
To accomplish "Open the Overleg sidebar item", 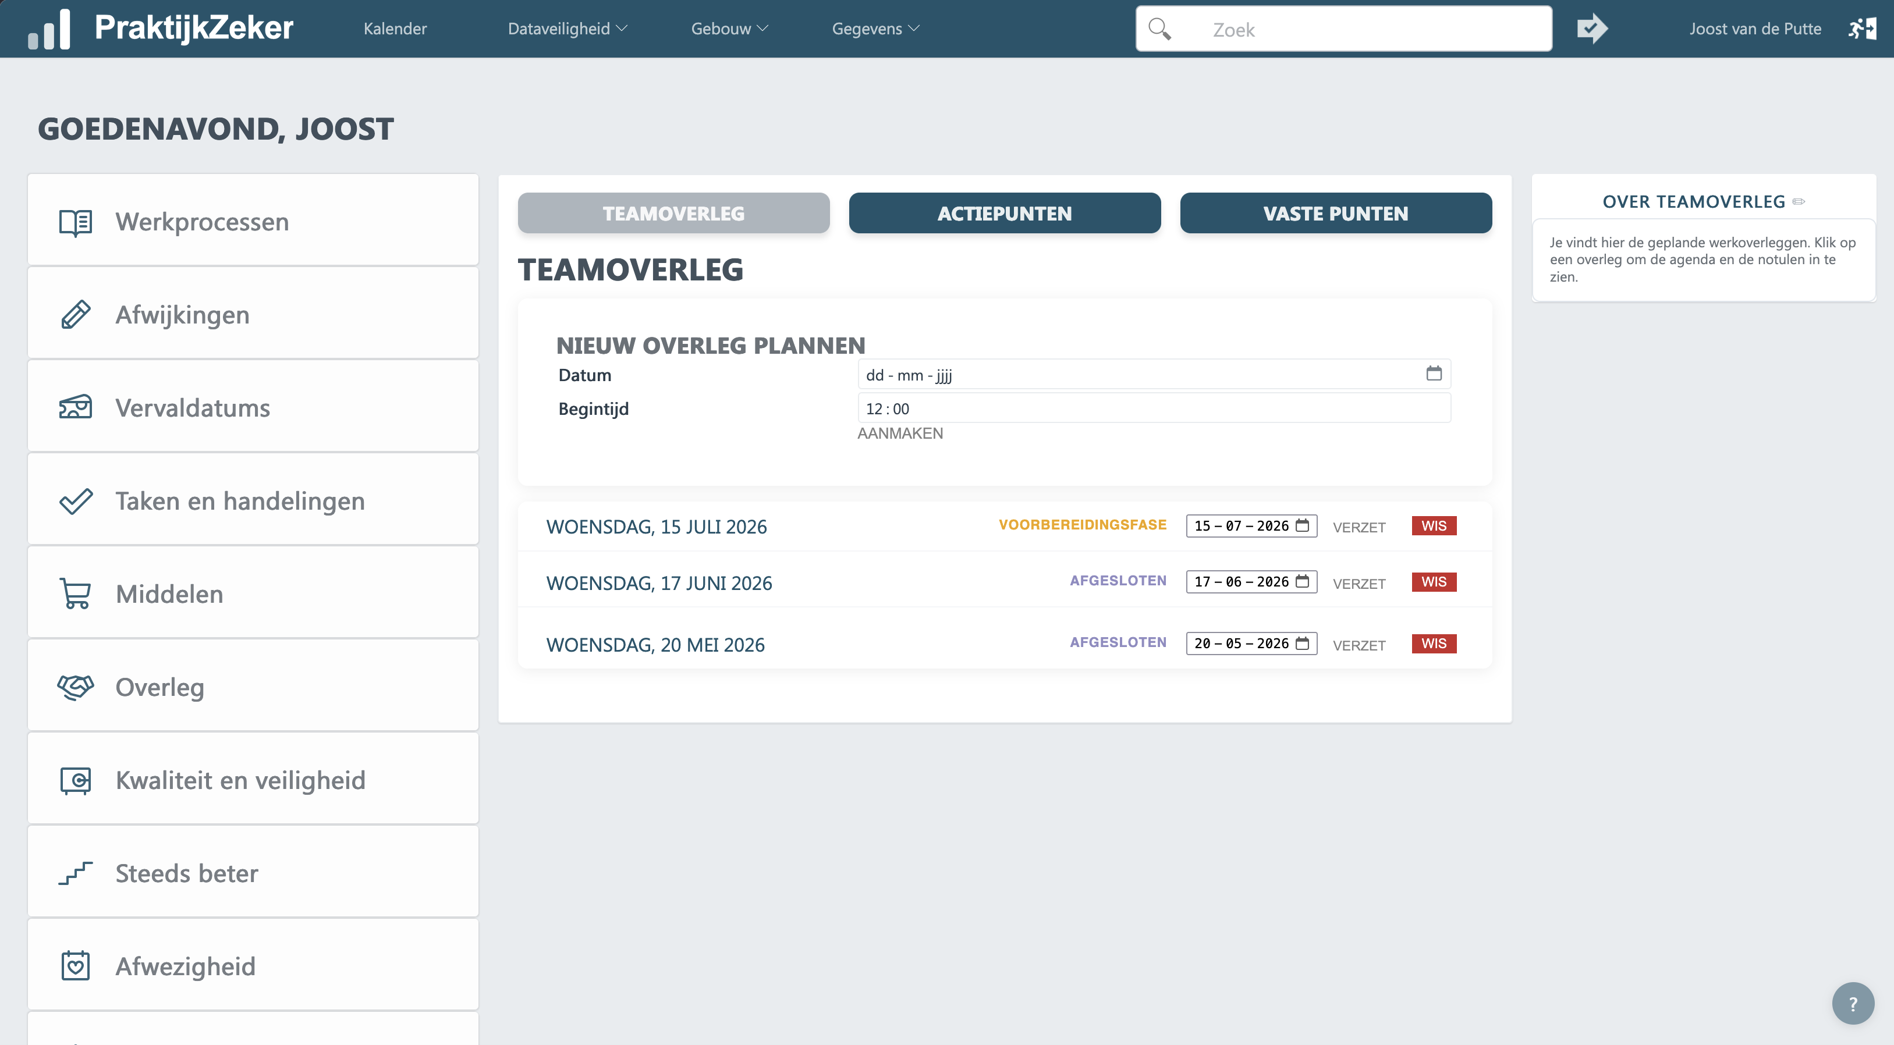I will click(253, 685).
